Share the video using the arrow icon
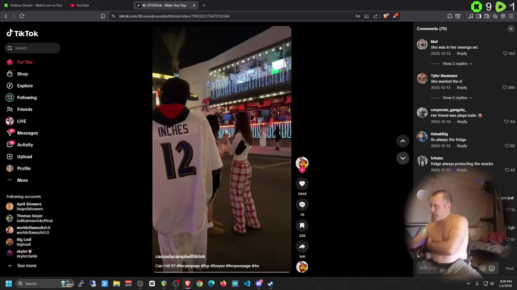The image size is (517, 290). (302, 246)
